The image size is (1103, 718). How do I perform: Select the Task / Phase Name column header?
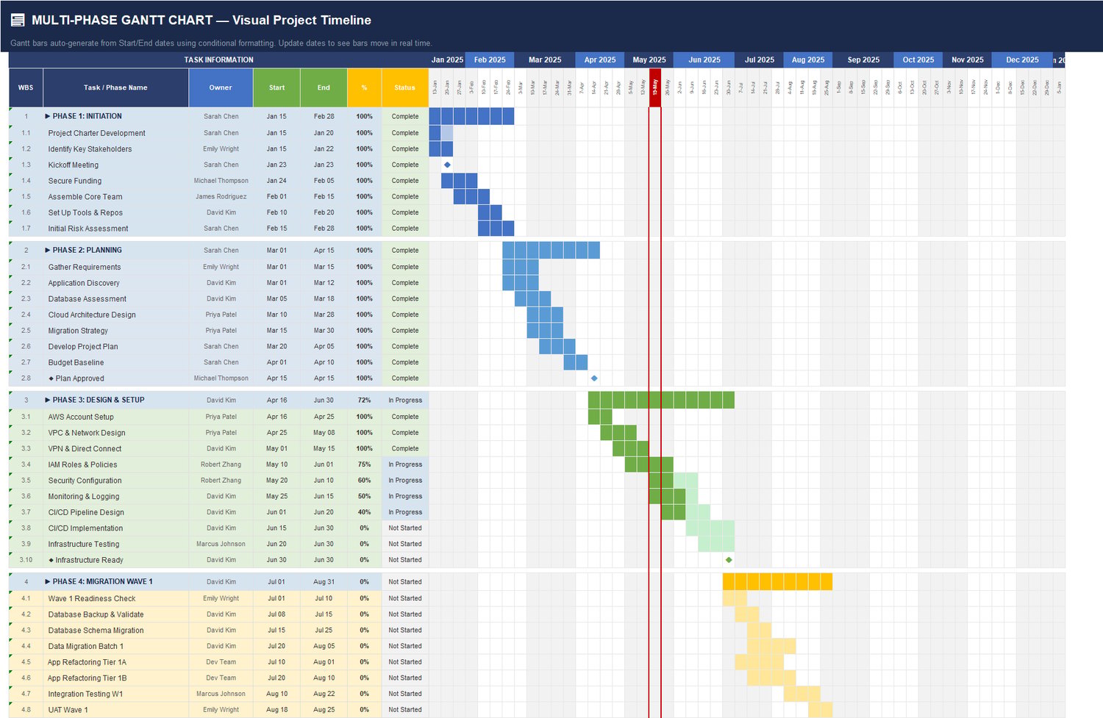tap(115, 88)
